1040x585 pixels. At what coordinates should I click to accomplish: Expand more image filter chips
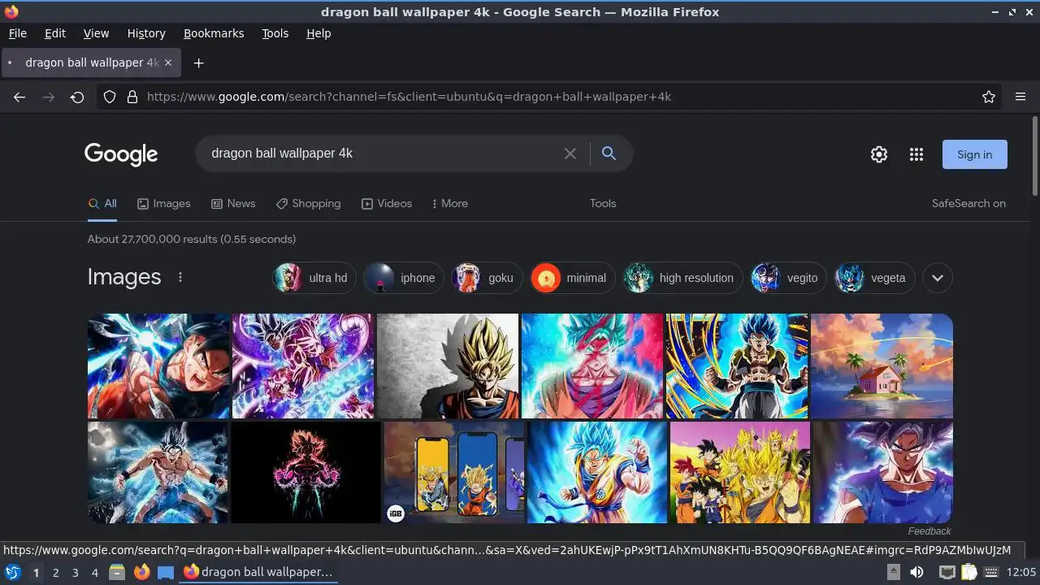(938, 278)
